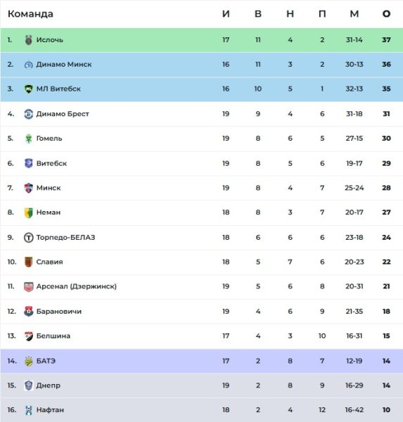Sort by the М goals column header
This screenshot has width=403, height=422.
pyautogui.click(x=354, y=14)
